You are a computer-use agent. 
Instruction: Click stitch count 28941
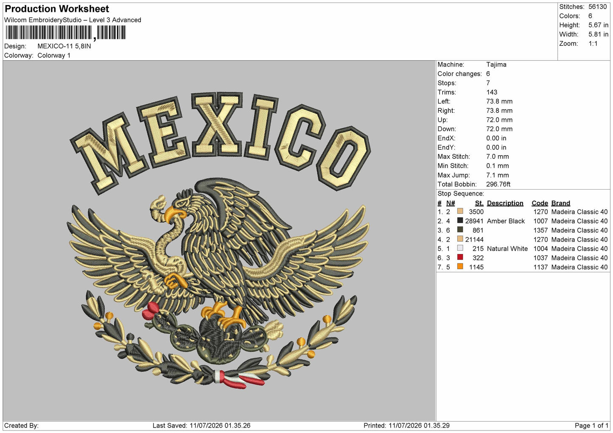(474, 221)
